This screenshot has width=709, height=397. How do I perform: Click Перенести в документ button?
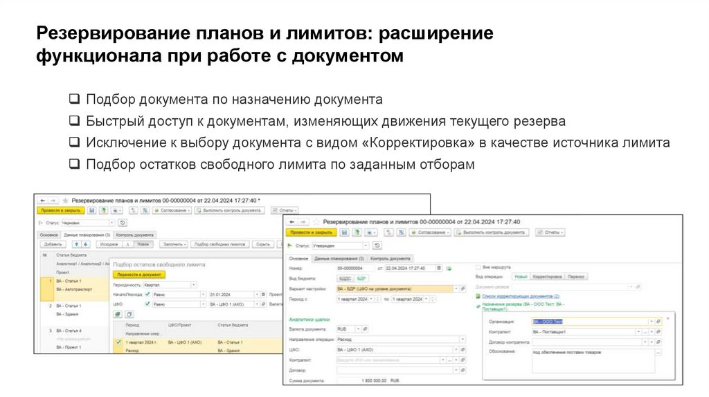[x=138, y=274]
